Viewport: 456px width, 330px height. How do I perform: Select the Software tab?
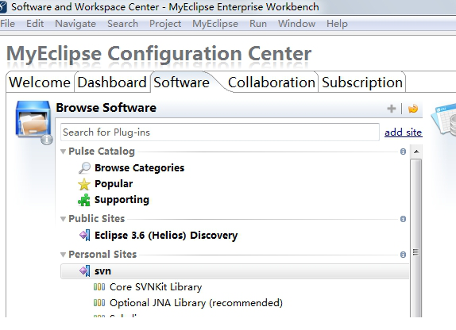click(x=182, y=82)
